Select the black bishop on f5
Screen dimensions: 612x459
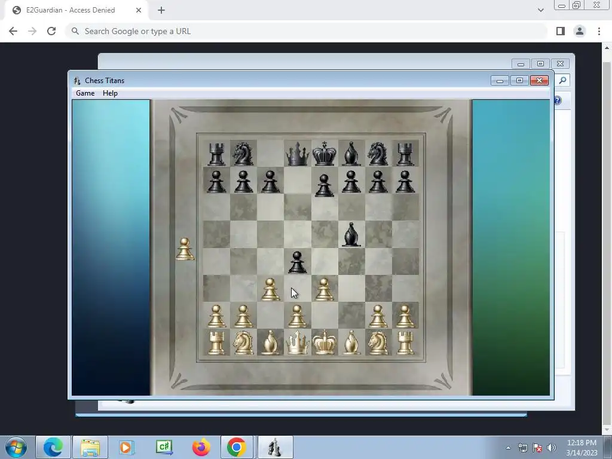point(351,234)
